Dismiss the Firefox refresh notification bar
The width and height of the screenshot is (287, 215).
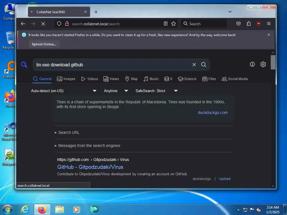point(269,35)
